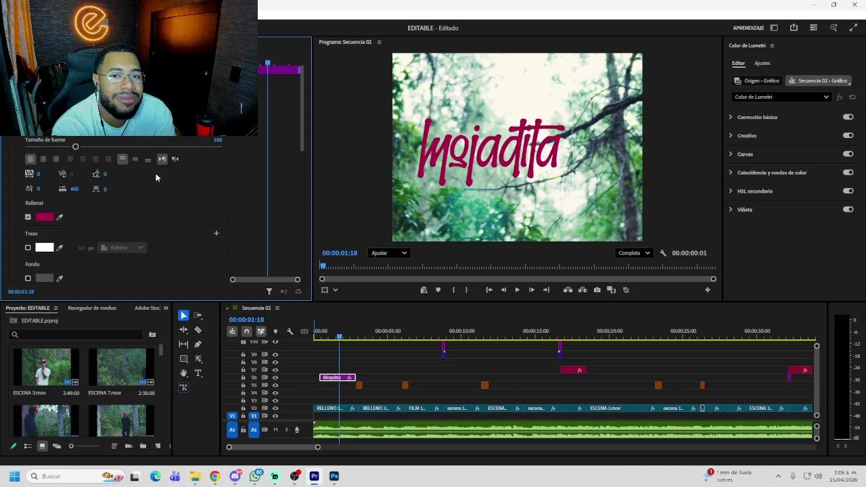Select the Type tool
The image size is (866, 487).
[198, 373]
